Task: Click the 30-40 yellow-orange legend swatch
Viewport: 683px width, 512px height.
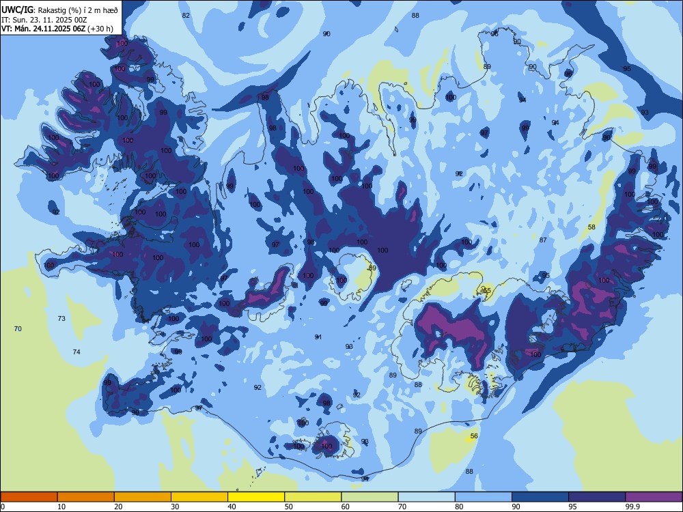Action: [x=199, y=497]
